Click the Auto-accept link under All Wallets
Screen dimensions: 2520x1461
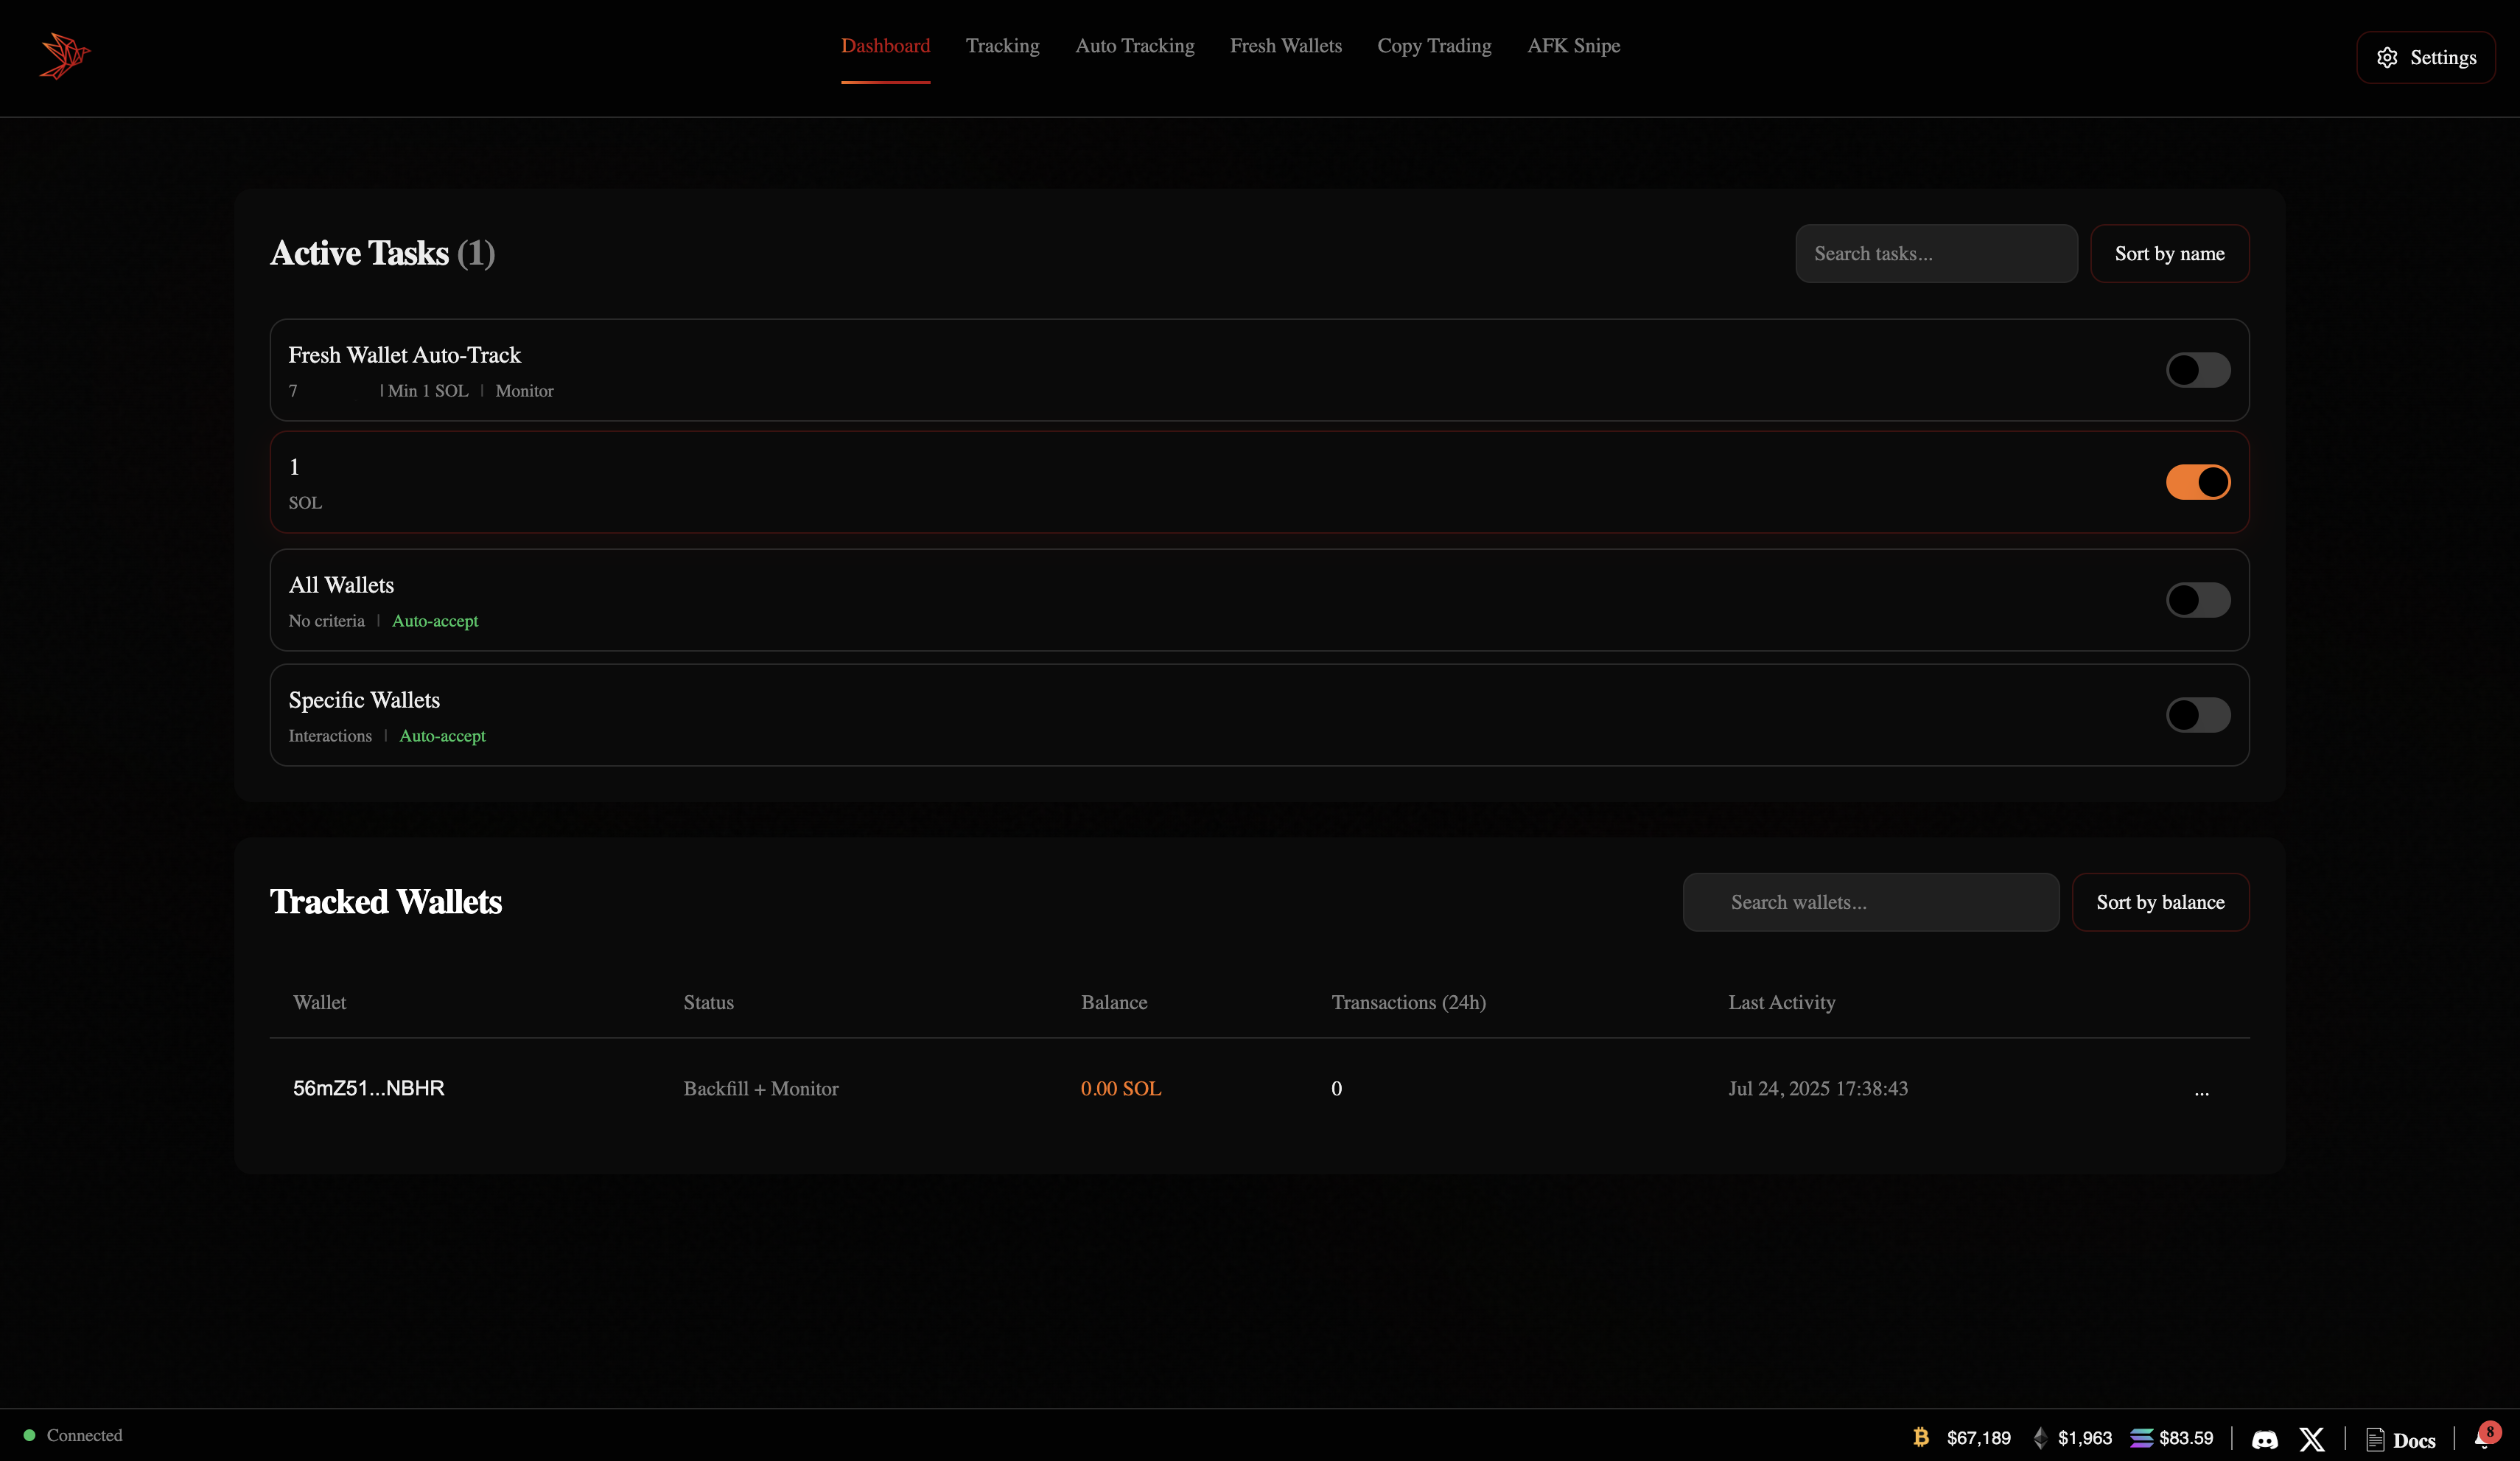tap(435, 621)
